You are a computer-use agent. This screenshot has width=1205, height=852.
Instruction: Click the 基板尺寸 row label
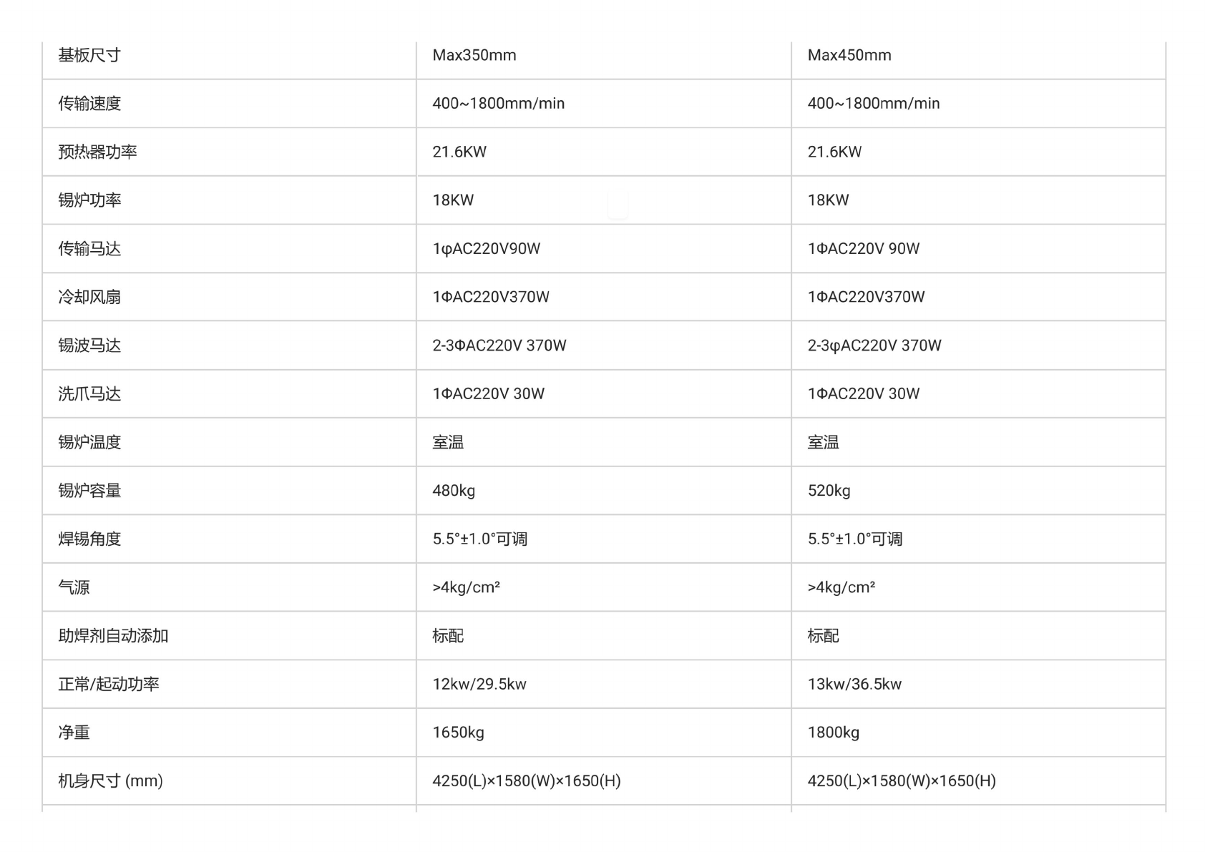89,56
